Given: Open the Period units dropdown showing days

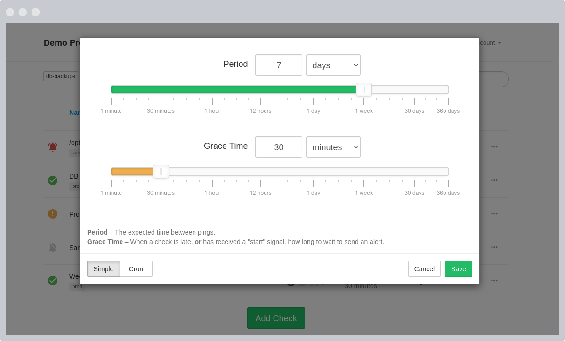Looking at the screenshot, I should tap(333, 65).
